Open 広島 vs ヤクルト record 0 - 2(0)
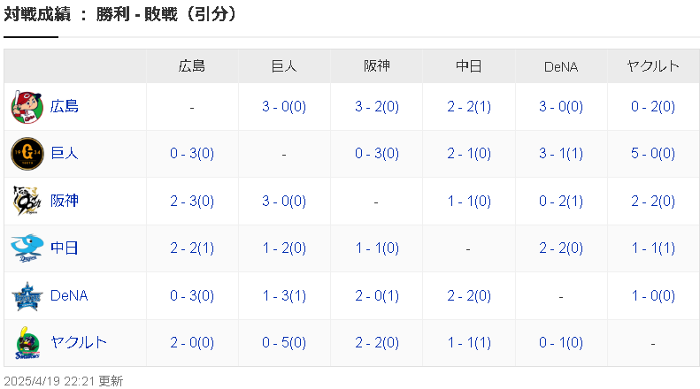The height and width of the screenshot is (389, 700). tap(653, 107)
